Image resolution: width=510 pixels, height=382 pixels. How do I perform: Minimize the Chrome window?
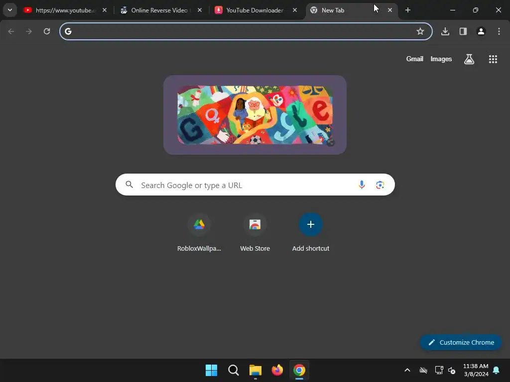click(x=452, y=10)
